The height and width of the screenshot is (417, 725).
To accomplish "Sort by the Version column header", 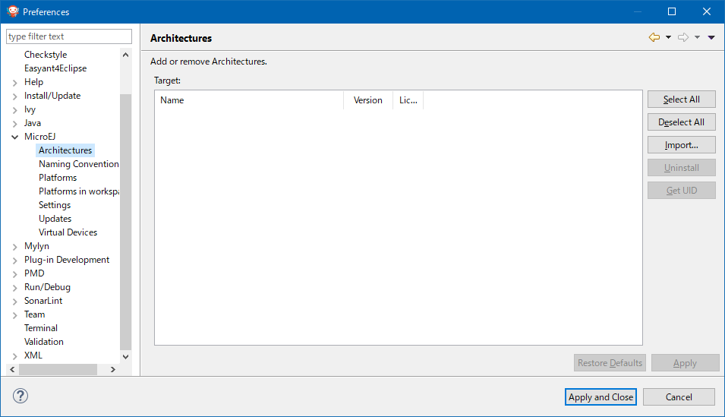I will point(368,100).
